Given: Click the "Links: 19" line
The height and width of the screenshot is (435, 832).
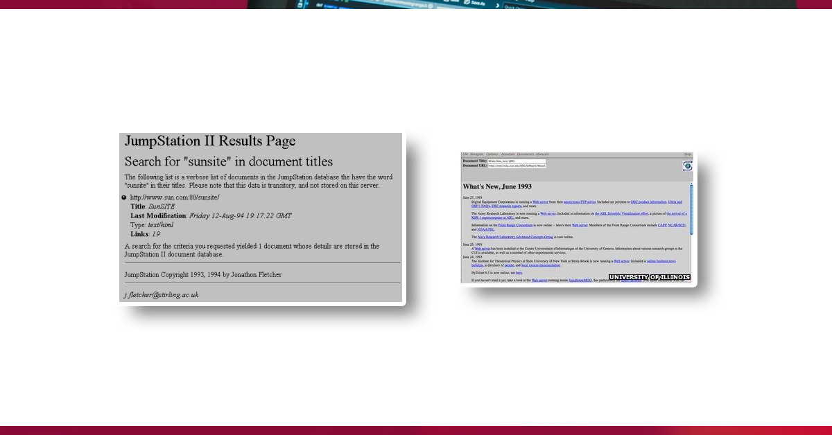Looking at the screenshot, I should point(146,233).
